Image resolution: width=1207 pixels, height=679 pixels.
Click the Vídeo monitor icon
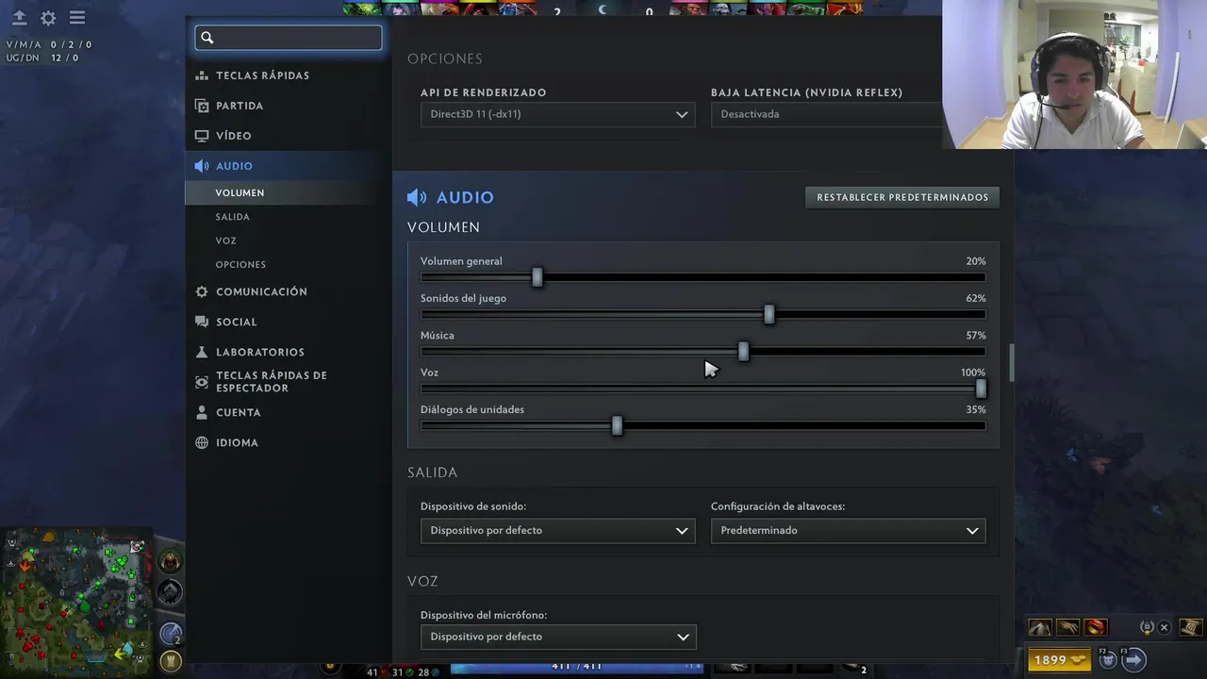[x=202, y=136]
